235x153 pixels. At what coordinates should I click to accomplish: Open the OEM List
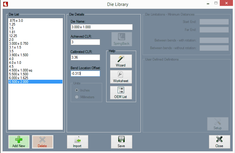point(121,93)
